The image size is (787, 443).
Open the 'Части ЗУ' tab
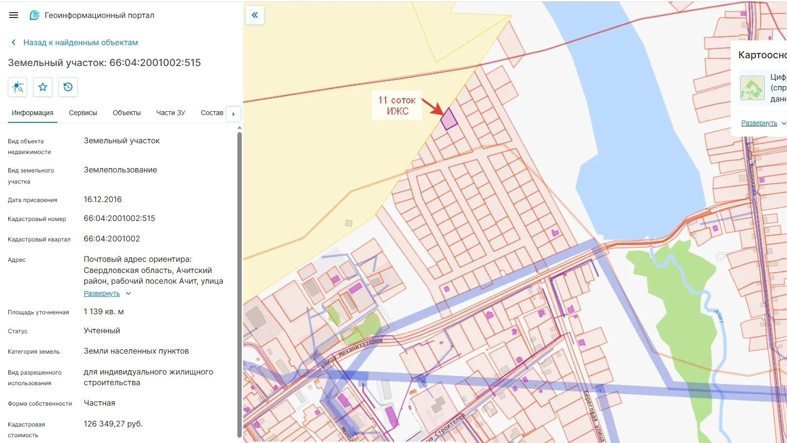point(171,113)
